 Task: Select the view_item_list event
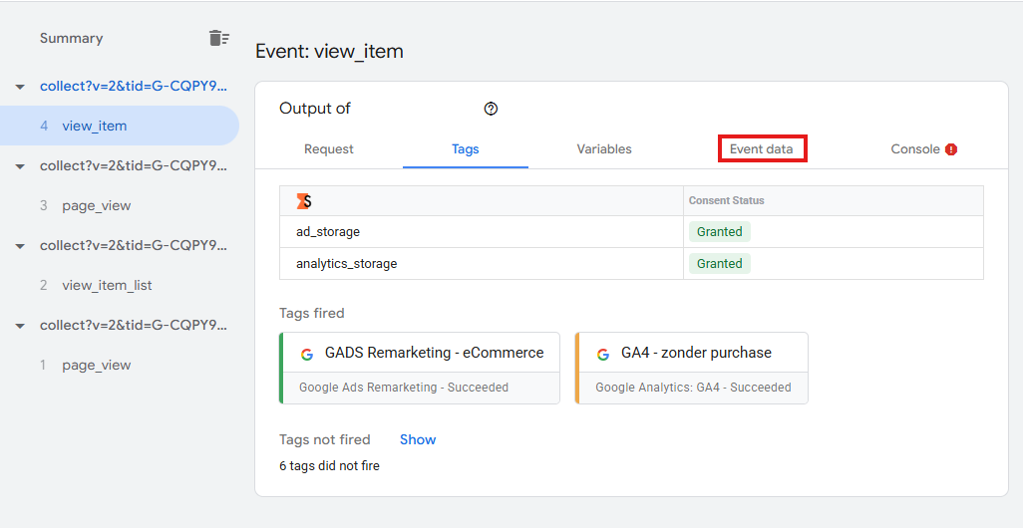coord(107,285)
